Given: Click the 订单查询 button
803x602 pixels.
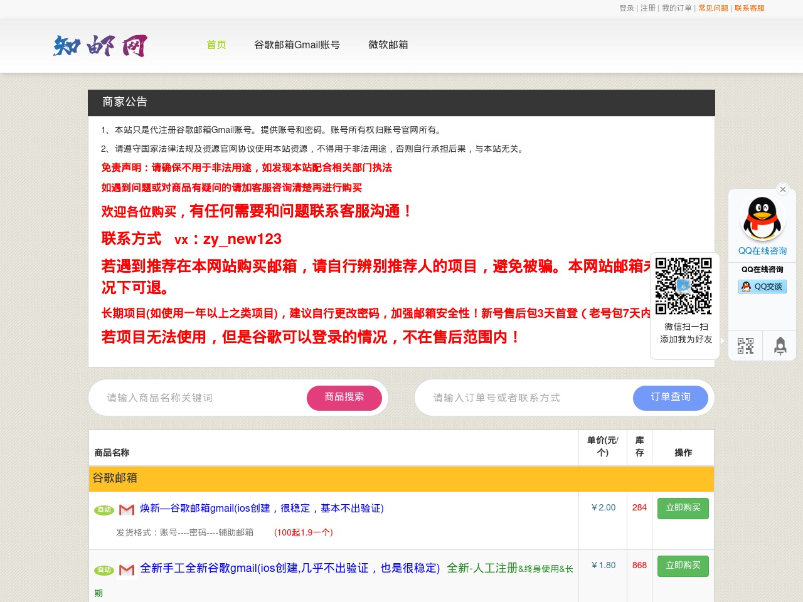Looking at the screenshot, I should pos(671,398).
